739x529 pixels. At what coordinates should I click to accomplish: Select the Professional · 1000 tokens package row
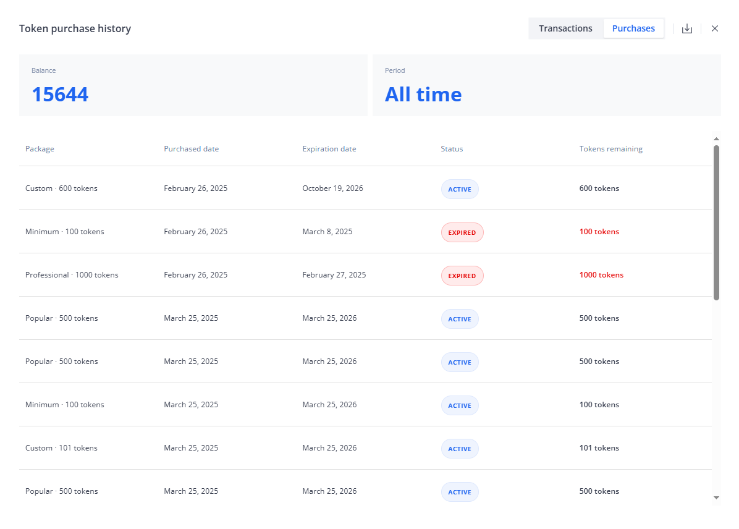[x=72, y=275]
